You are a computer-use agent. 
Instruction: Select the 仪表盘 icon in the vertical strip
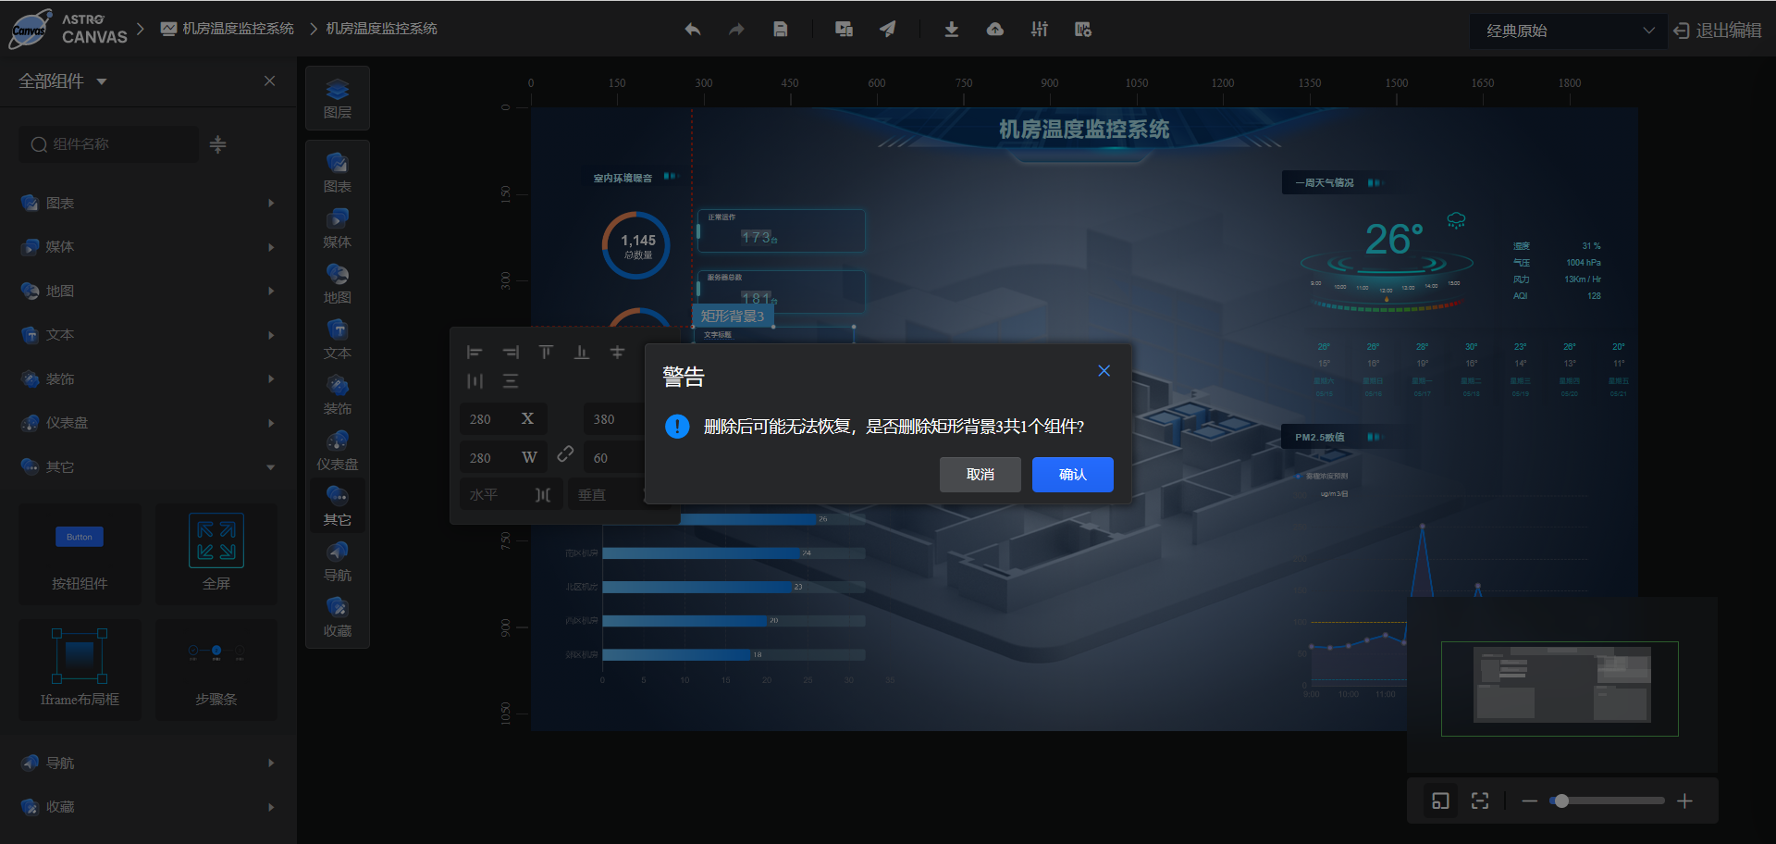[x=338, y=450]
